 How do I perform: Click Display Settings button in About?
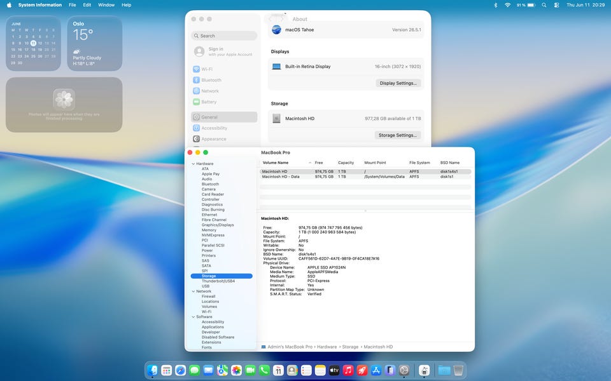coord(398,83)
